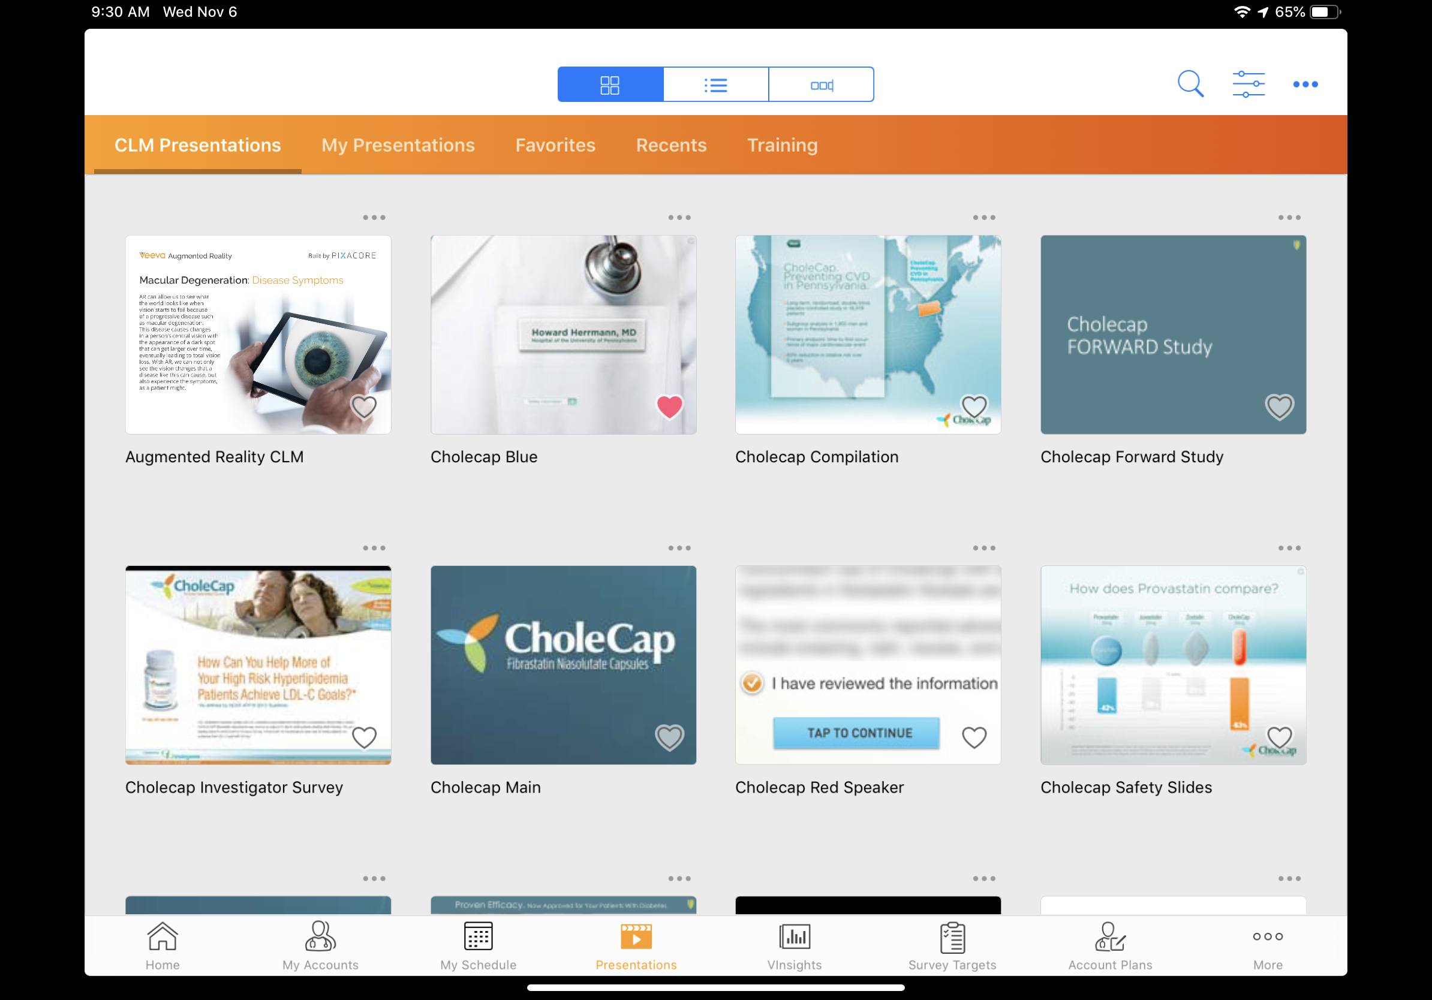Open options dots above the black thumbnail card
Screen dimensions: 1432x1000
coord(983,878)
